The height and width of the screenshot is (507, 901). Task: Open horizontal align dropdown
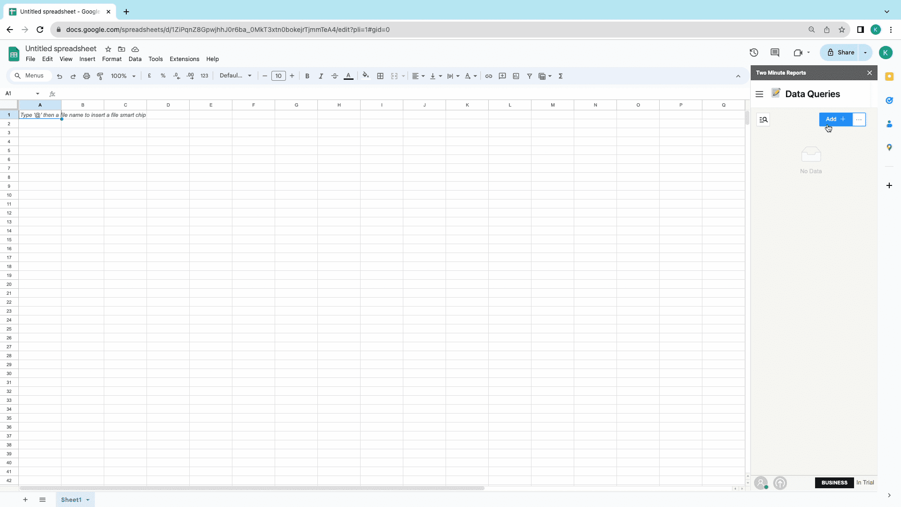tap(418, 76)
